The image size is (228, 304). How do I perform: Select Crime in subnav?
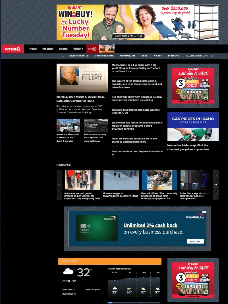tap(144, 56)
